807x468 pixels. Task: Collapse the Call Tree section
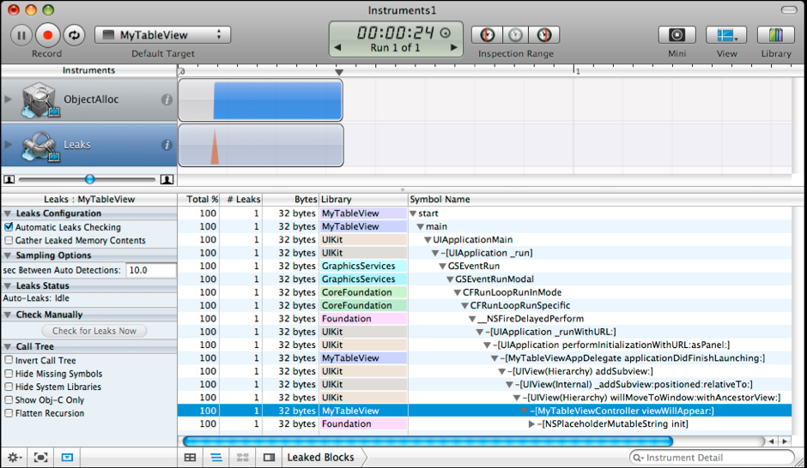coord(7,346)
